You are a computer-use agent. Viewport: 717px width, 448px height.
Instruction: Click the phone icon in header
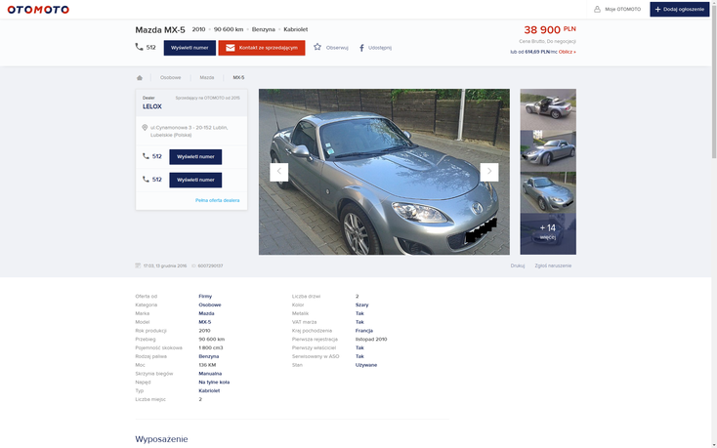139,47
